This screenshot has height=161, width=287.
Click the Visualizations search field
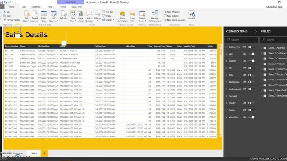tap(242, 40)
